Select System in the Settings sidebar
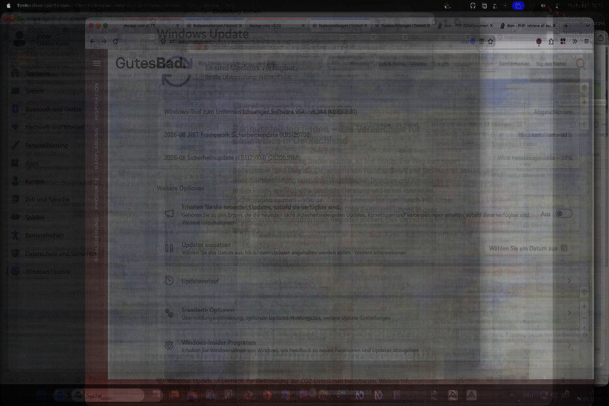This screenshot has height=406, width=609. coord(34,91)
